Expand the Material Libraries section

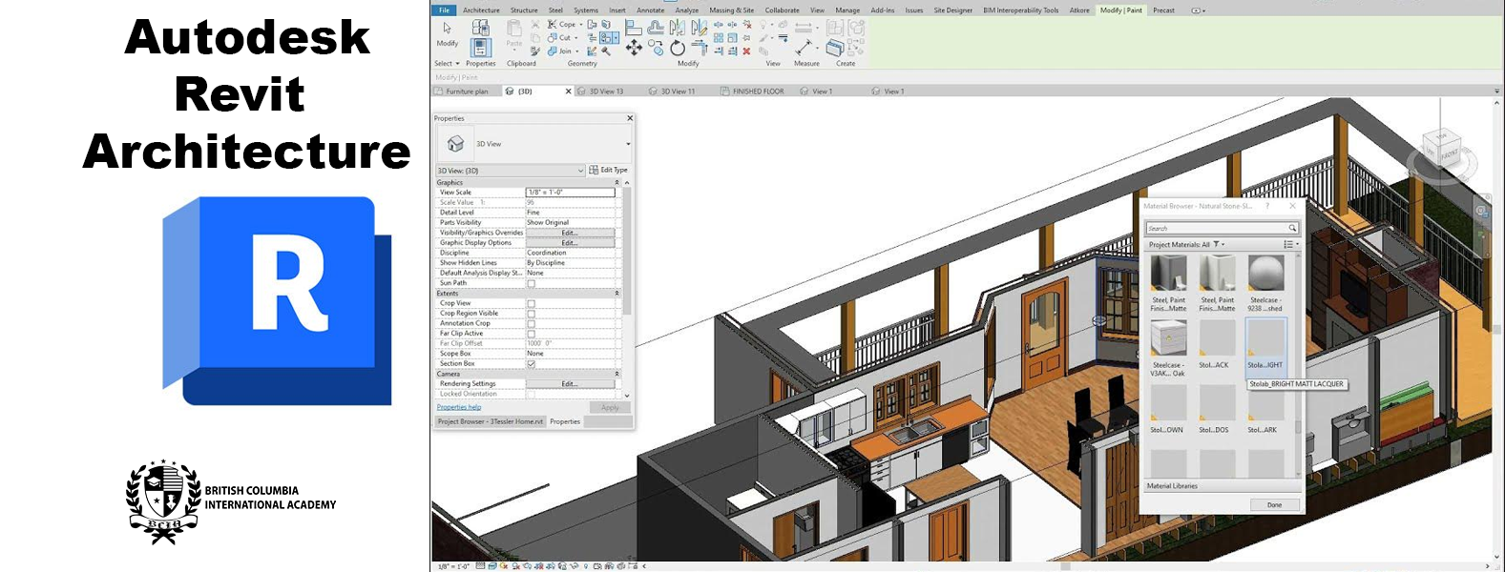pos(1222,486)
